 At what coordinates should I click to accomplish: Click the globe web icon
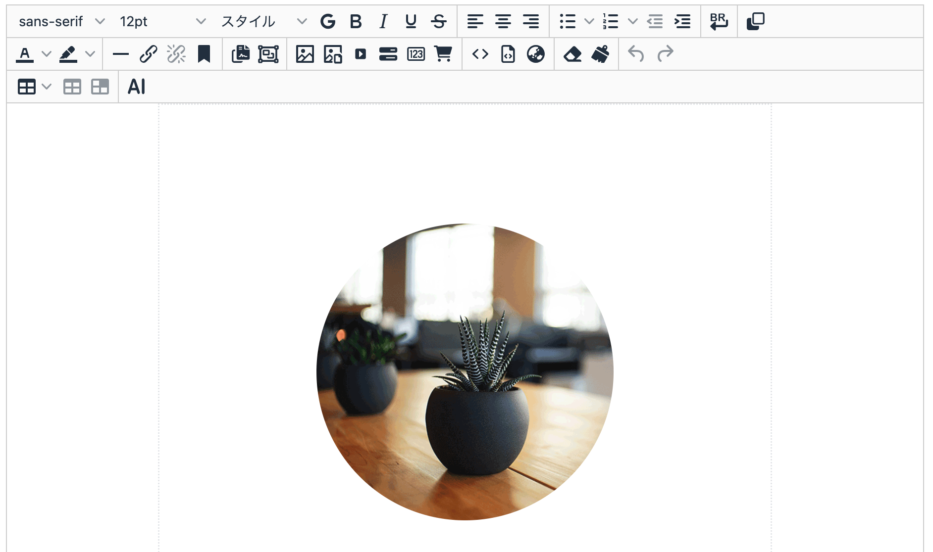[536, 54]
